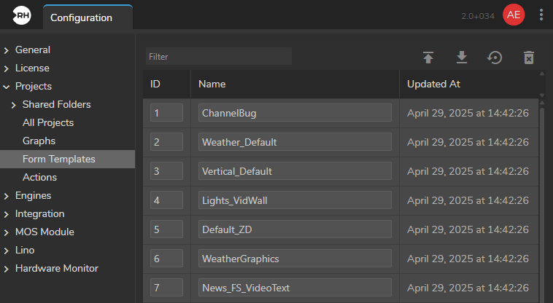Image resolution: width=553 pixels, height=303 pixels.
Task: Expand the Integration section chevron
Action: (7, 214)
